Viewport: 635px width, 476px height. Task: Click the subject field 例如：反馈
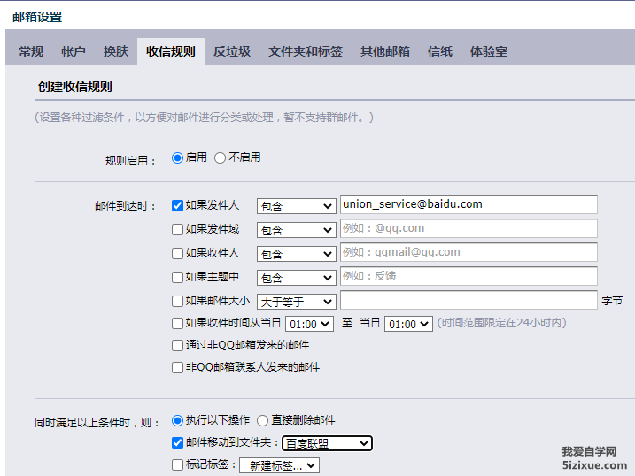click(x=469, y=276)
